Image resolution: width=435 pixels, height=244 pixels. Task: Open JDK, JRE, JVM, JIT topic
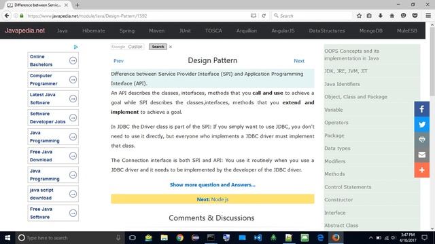[346, 71]
